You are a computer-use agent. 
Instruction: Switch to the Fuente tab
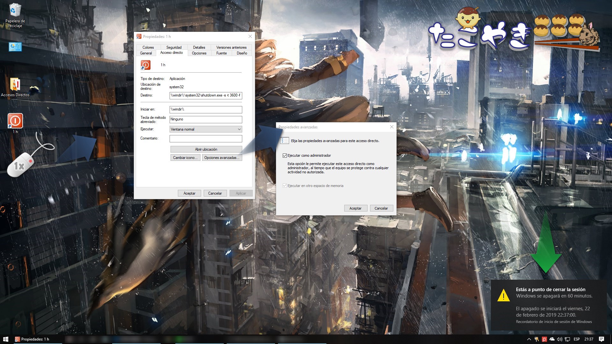coord(222,53)
